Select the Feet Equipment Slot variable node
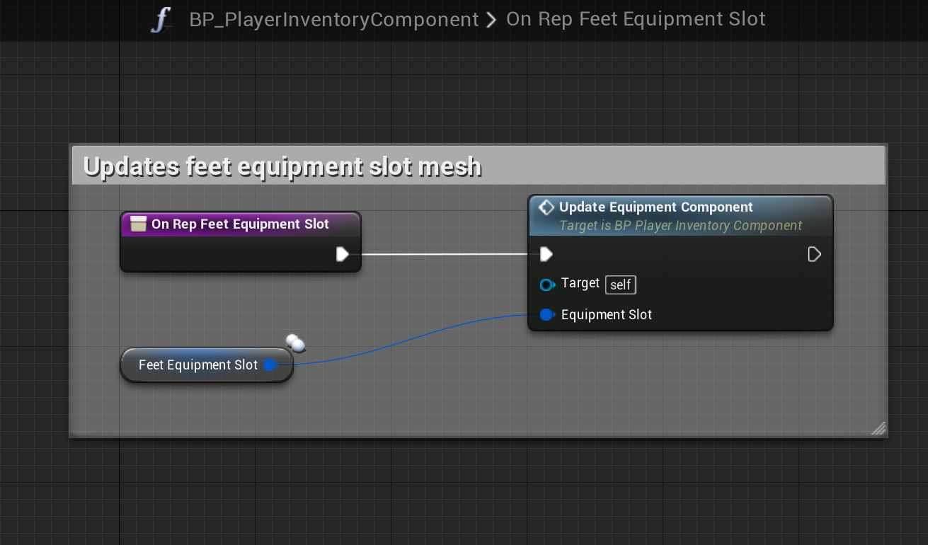Viewport: 928px width, 545px height. click(207, 365)
